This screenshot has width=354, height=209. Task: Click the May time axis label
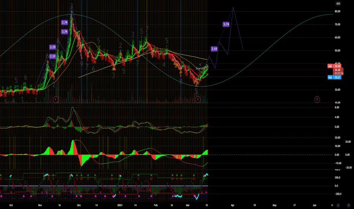click(275, 205)
